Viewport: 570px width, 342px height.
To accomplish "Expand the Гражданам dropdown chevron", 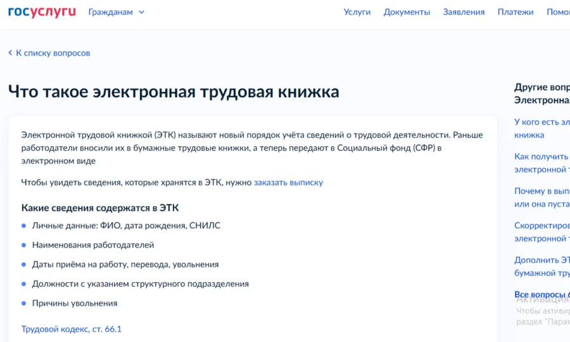I will click(142, 13).
